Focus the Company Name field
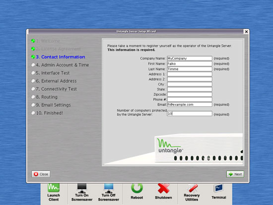 click(x=190, y=59)
